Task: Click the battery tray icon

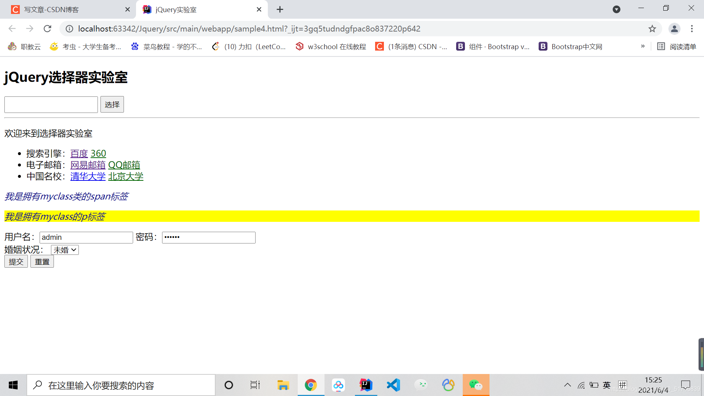Action: pyautogui.click(x=594, y=385)
